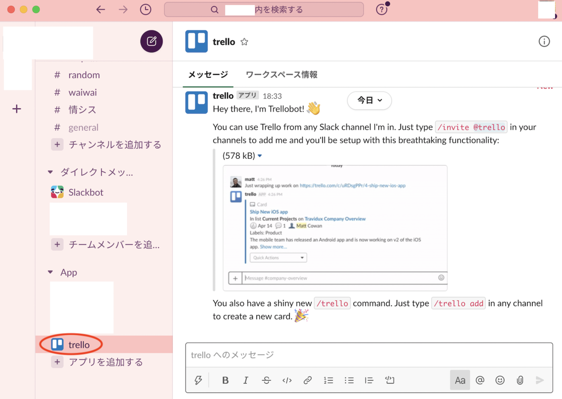Hide the inline image preview with its arrow

click(x=260, y=155)
